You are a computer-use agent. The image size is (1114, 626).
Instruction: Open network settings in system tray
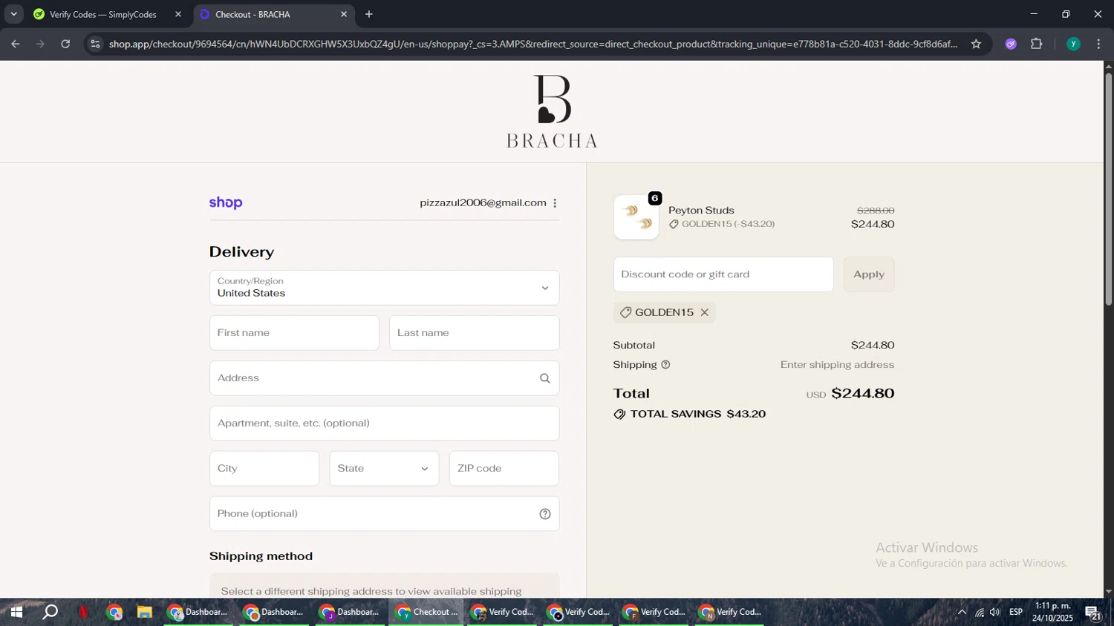[979, 612]
